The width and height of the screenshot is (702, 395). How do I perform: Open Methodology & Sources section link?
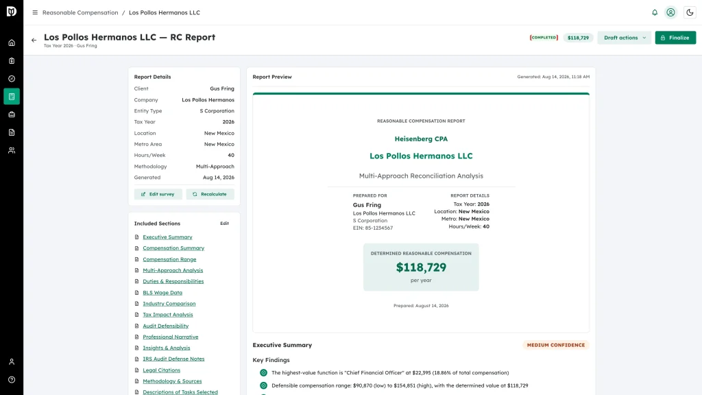point(172,381)
